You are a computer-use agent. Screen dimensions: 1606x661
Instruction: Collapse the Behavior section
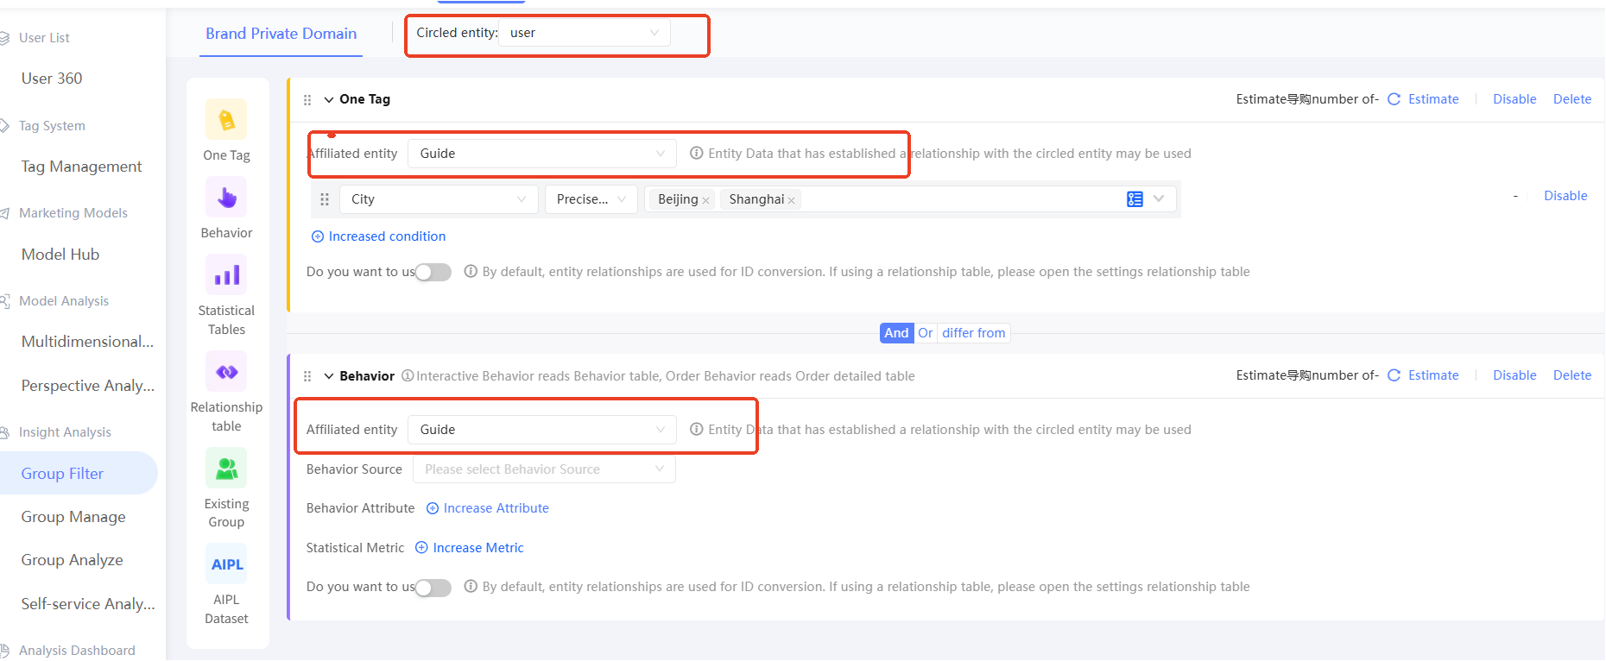(329, 376)
